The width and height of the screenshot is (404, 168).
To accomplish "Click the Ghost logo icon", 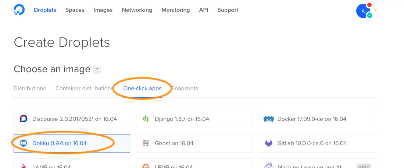I will [146, 143].
